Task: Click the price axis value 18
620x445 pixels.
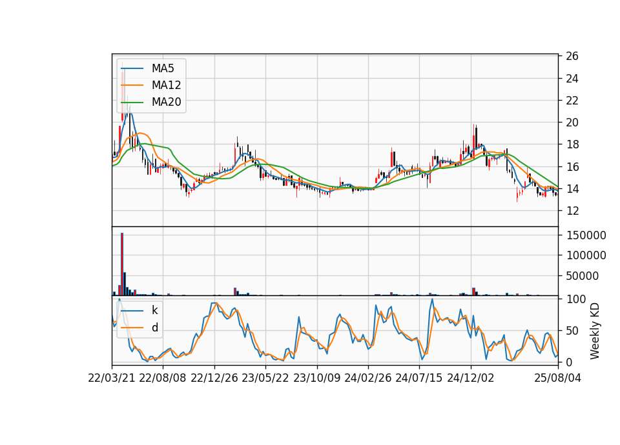Action: [x=572, y=145]
